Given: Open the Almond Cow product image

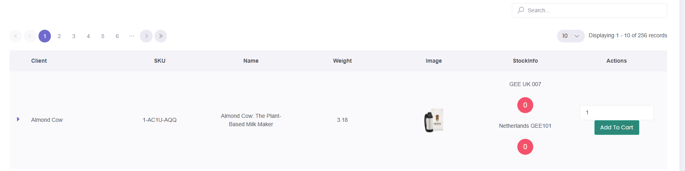Looking at the screenshot, I should (433, 120).
